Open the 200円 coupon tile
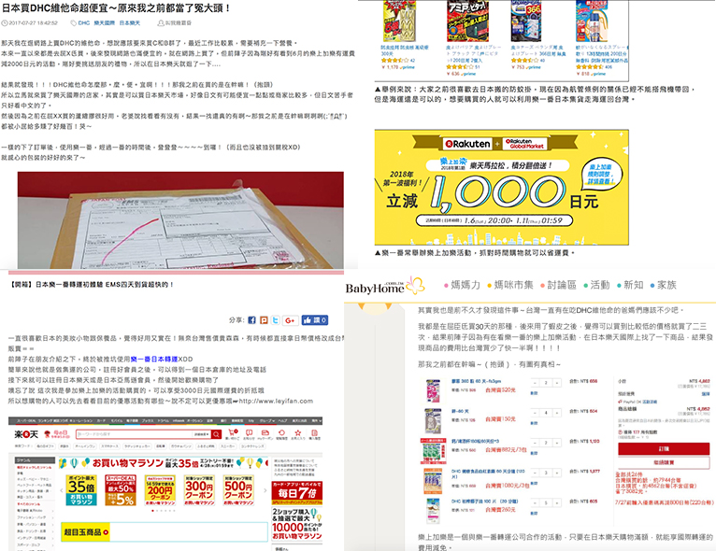 (160, 490)
